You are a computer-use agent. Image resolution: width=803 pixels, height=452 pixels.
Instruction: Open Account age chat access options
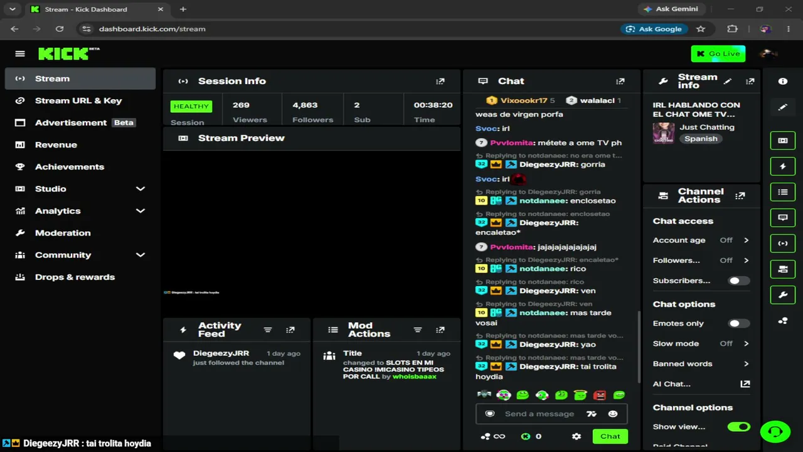point(701,240)
